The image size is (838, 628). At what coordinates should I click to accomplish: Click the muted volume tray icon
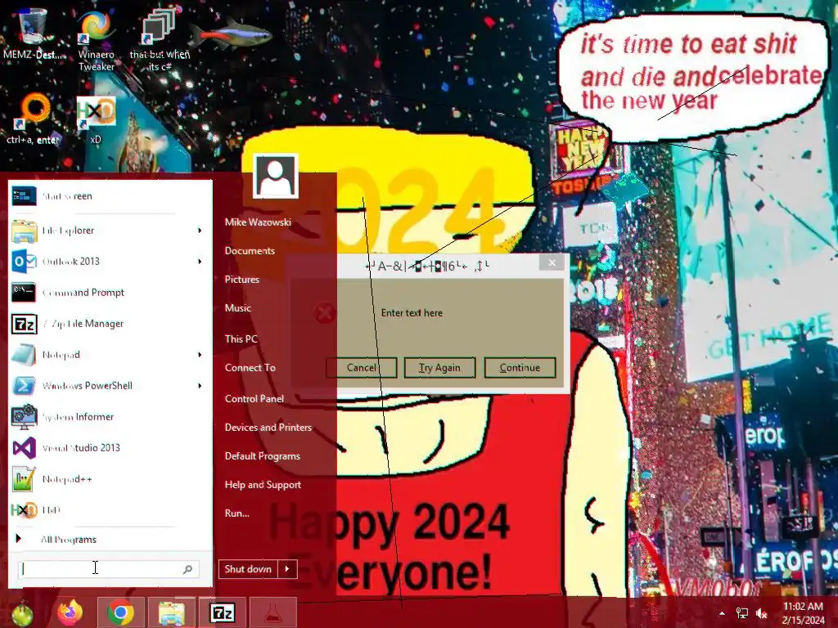coord(762,613)
